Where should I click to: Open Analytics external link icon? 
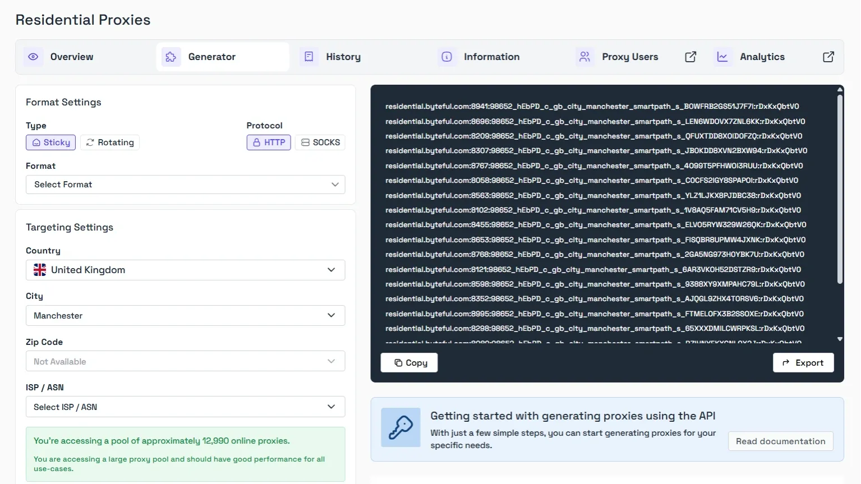click(x=828, y=57)
